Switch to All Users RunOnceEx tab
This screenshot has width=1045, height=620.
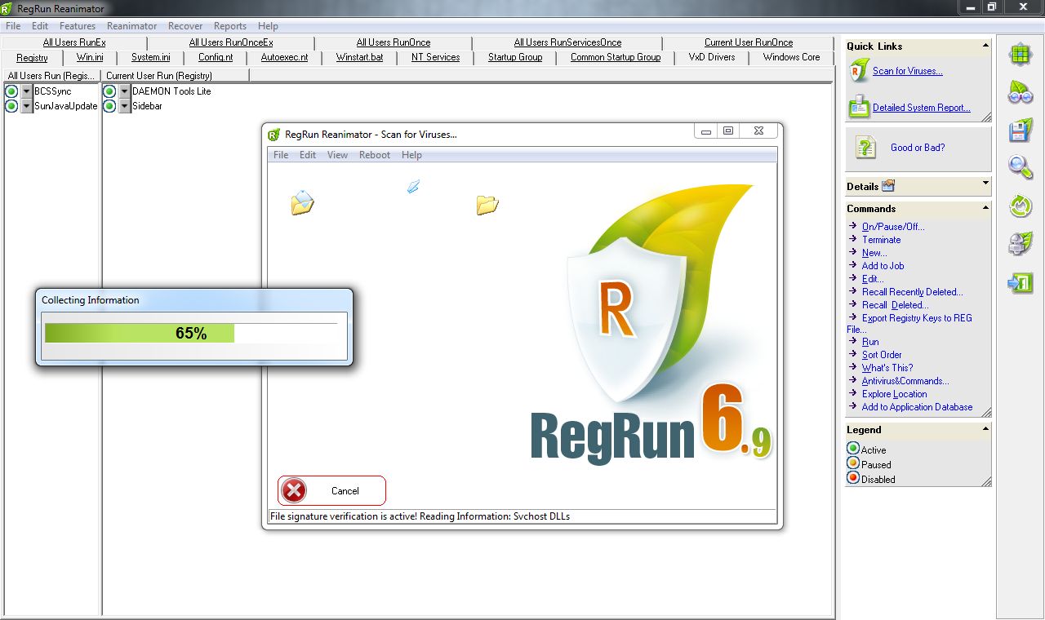(231, 42)
